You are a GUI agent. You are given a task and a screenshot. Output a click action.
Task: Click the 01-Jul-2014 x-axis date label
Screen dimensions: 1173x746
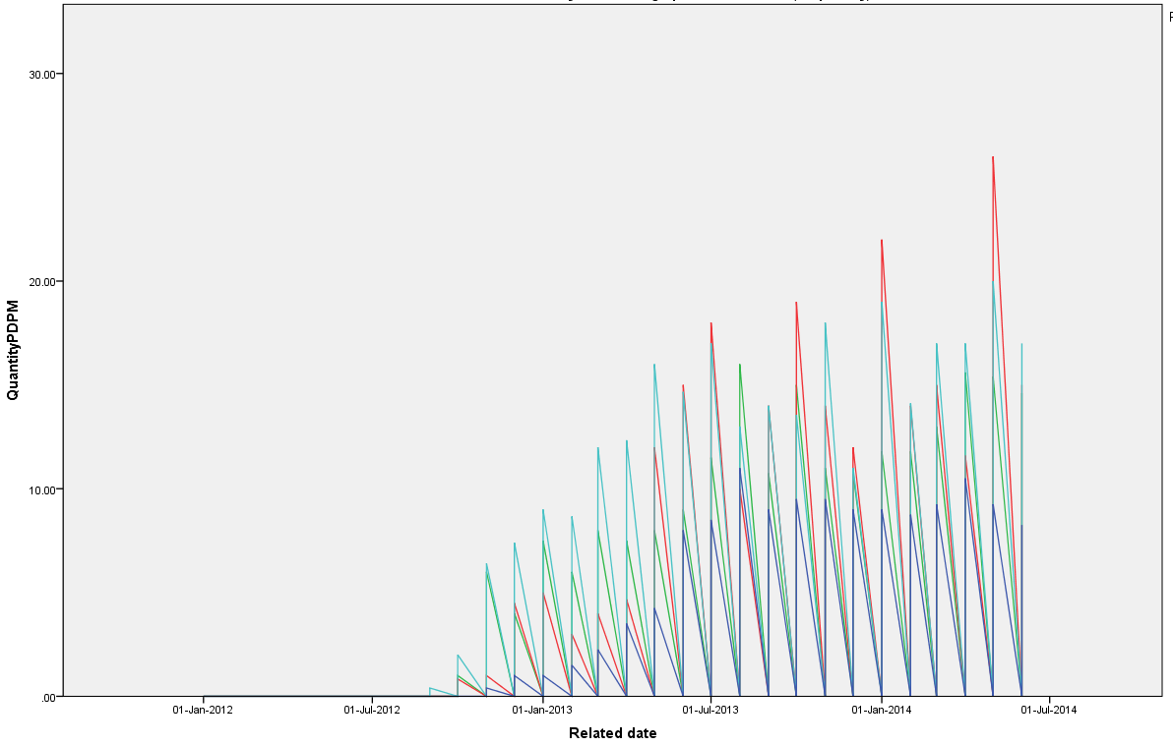(x=1050, y=710)
